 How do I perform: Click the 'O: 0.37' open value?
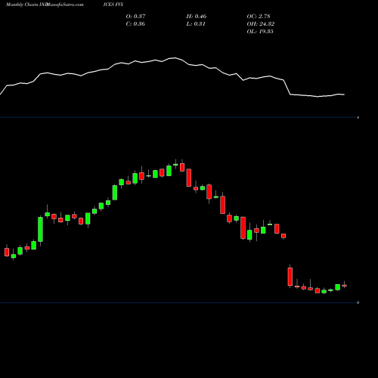[135, 17]
